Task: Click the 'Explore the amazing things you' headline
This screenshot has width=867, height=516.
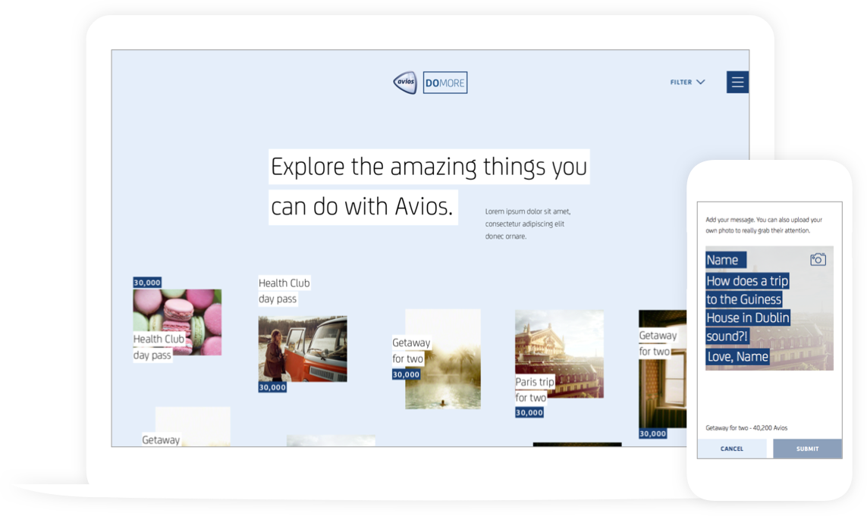Action: point(429,166)
